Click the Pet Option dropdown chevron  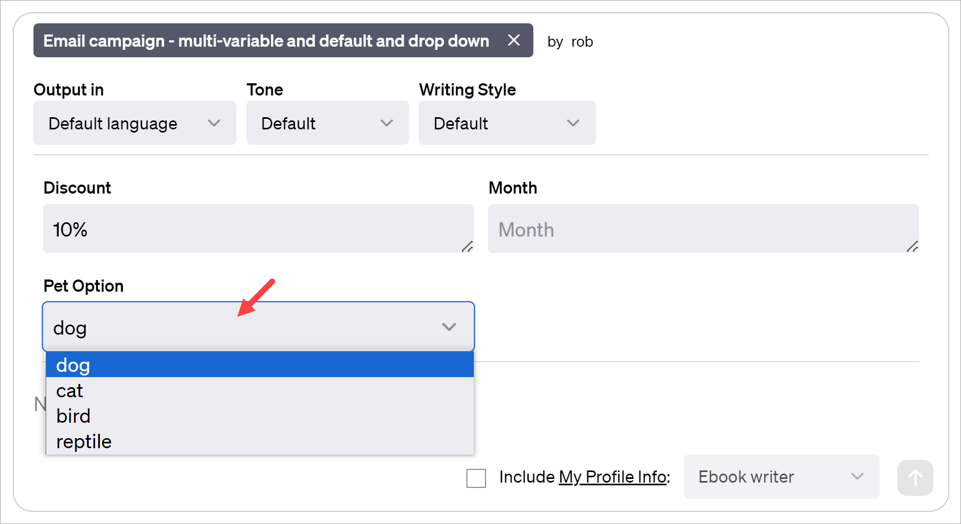tap(449, 327)
